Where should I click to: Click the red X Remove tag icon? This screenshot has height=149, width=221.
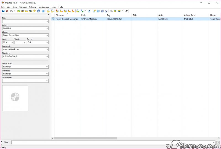(x=7, y=11)
